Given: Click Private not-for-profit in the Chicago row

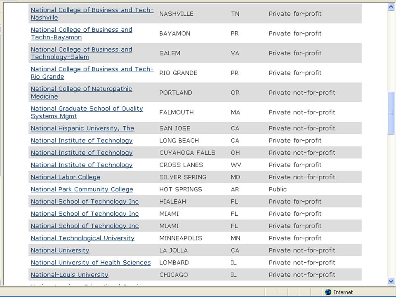Looking at the screenshot, I should 302,275.
